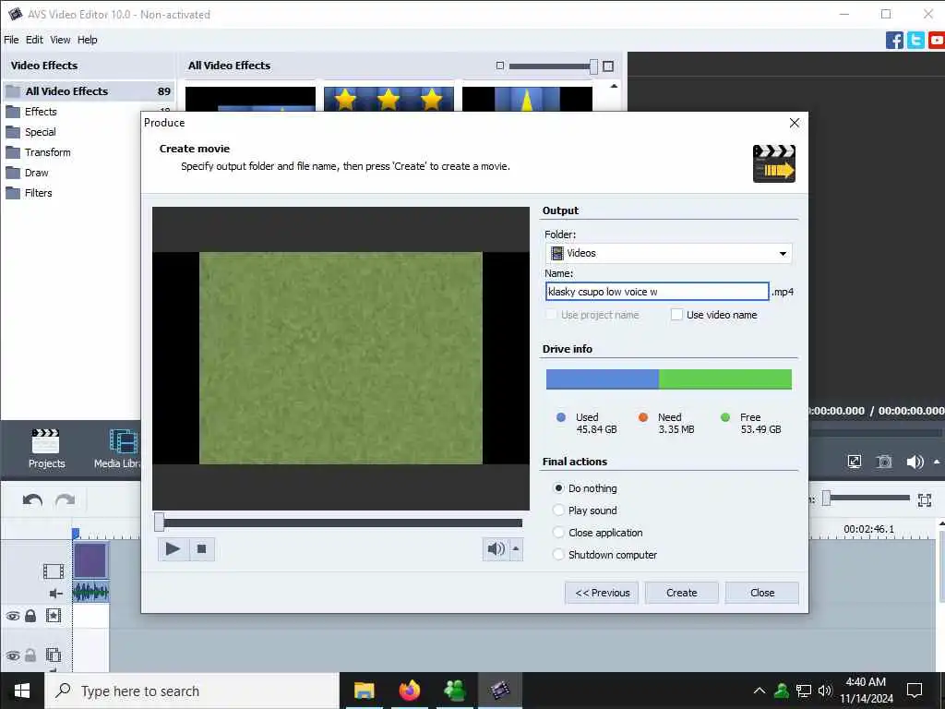Click the audio track speaker icon
Viewport: 945px width, 709px height.
tap(56, 594)
